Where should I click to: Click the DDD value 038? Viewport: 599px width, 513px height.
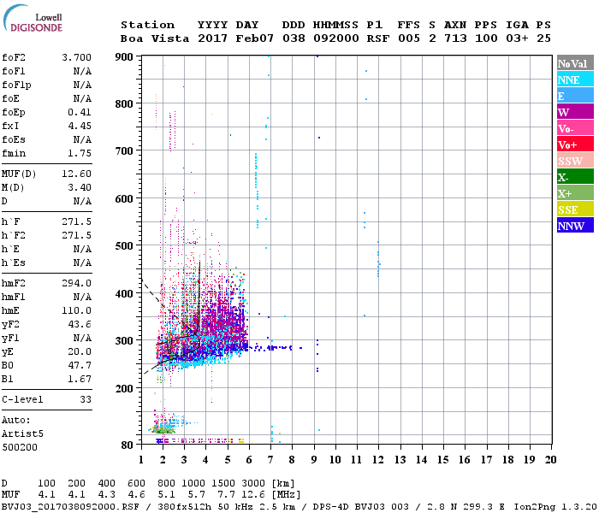click(x=294, y=38)
